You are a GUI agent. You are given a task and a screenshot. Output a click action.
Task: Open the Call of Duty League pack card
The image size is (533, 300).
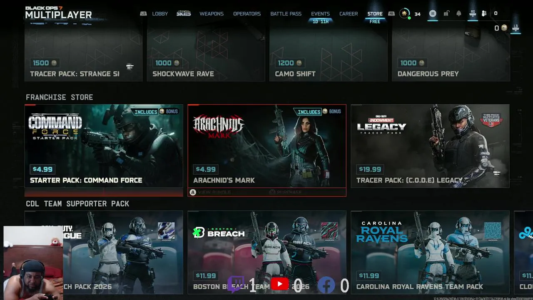pos(104,252)
